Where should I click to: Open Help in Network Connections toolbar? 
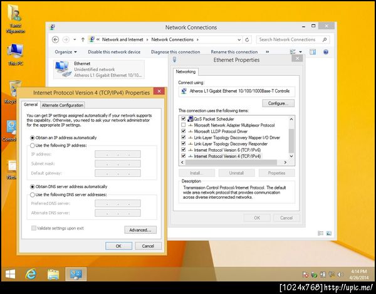pos(326,52)
